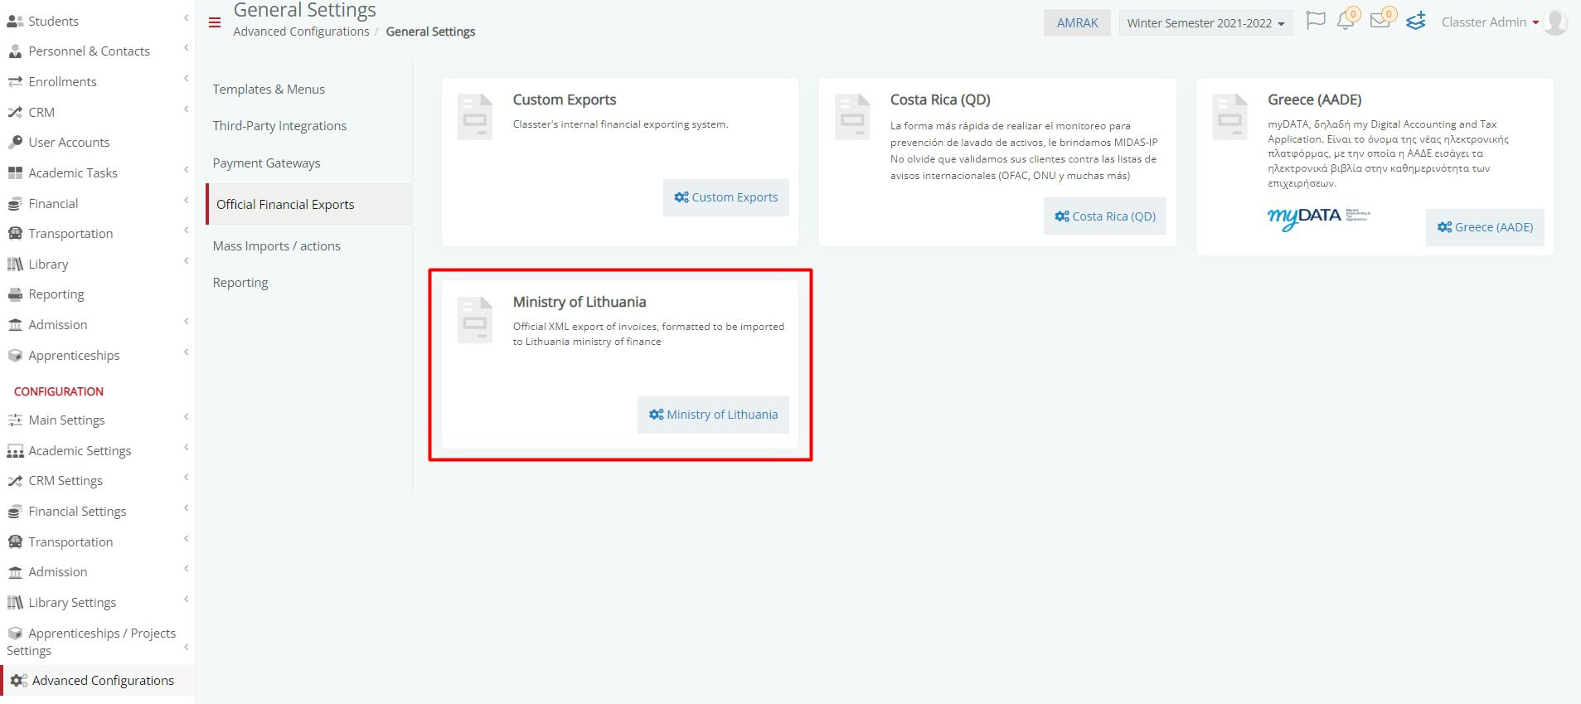Image resolution: width=1581 pixels, height=704 pixels.
Task: Click 'Classter's internal financial exporting system.' text
Action: click(620, 124)
